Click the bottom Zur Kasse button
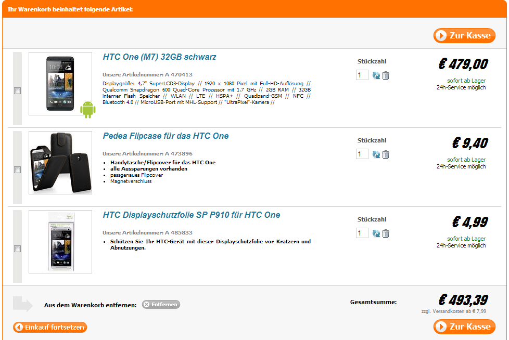 coord(464,326)
